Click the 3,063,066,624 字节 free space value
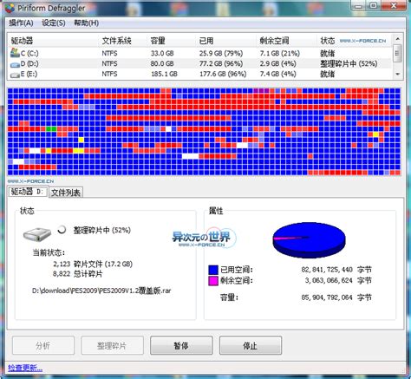This screenshot has width=411, height=379. 338,280
